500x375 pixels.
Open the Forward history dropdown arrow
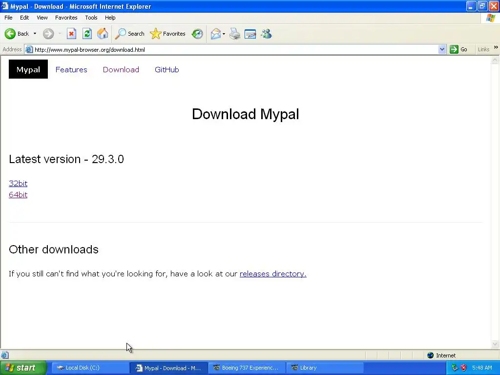tap(60, 34)
